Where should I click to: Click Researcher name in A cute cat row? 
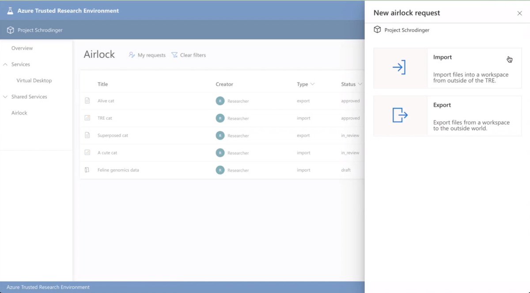click(238, 153)
